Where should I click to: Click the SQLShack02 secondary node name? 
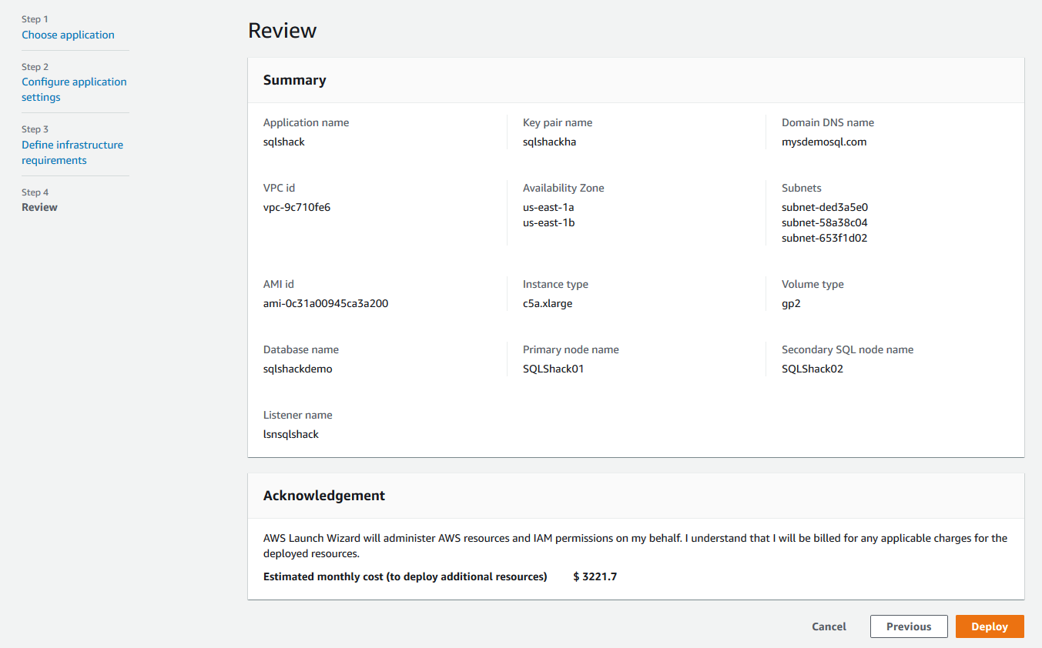[812, 369]
